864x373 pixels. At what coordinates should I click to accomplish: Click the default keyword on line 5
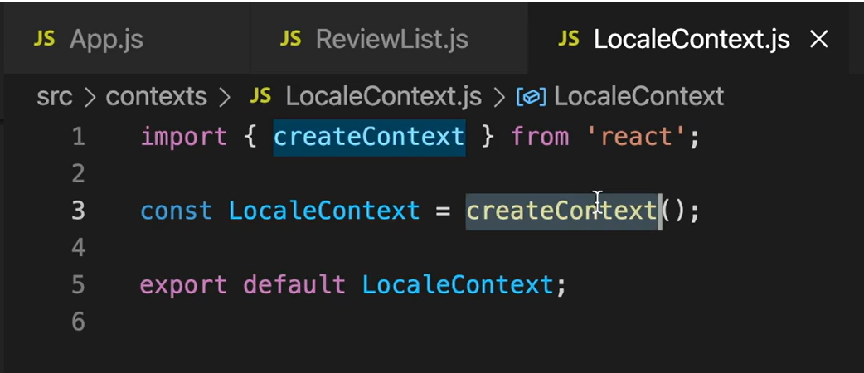294,285
